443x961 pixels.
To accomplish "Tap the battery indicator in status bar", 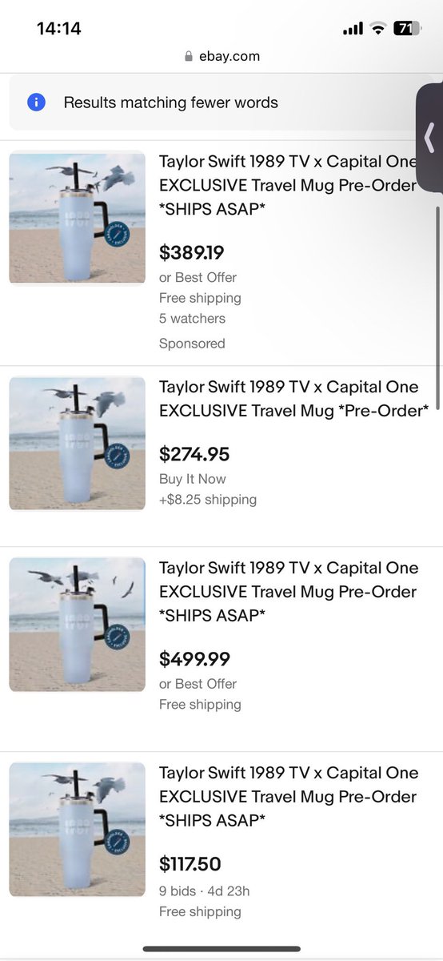I will (x=406, y=28).
